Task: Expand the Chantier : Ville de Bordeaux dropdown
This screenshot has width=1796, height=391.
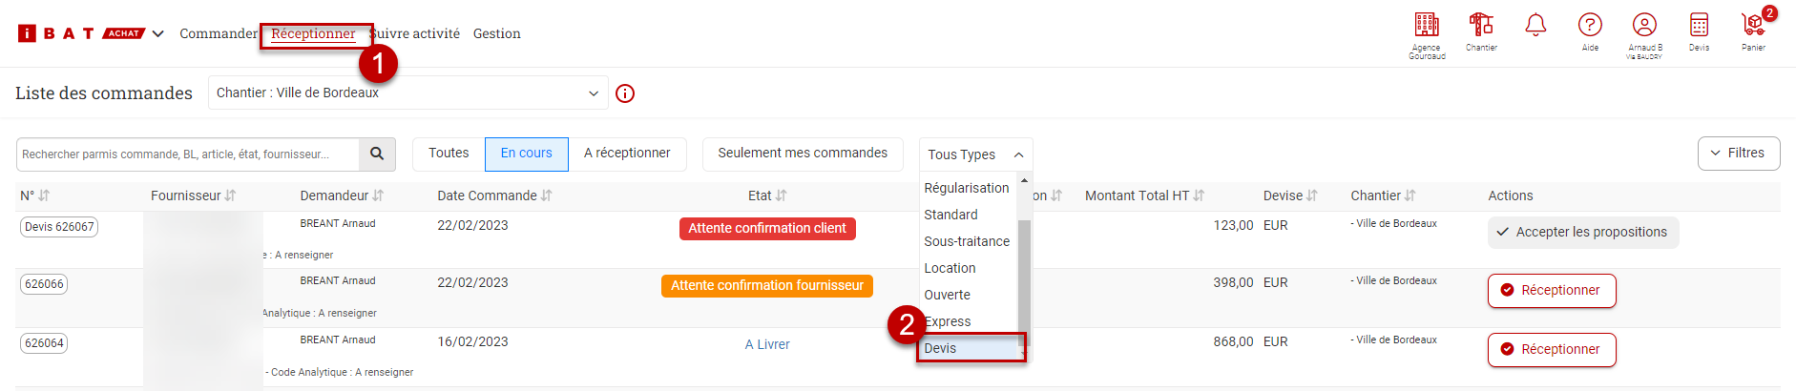Action: point(407,93)
